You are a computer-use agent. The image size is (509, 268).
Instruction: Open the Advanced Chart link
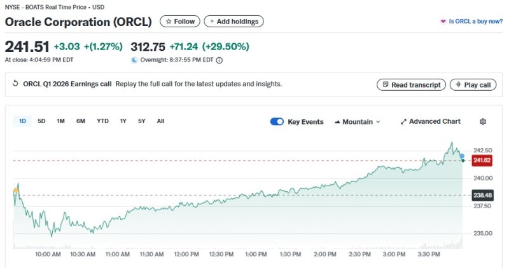[431, 121]
